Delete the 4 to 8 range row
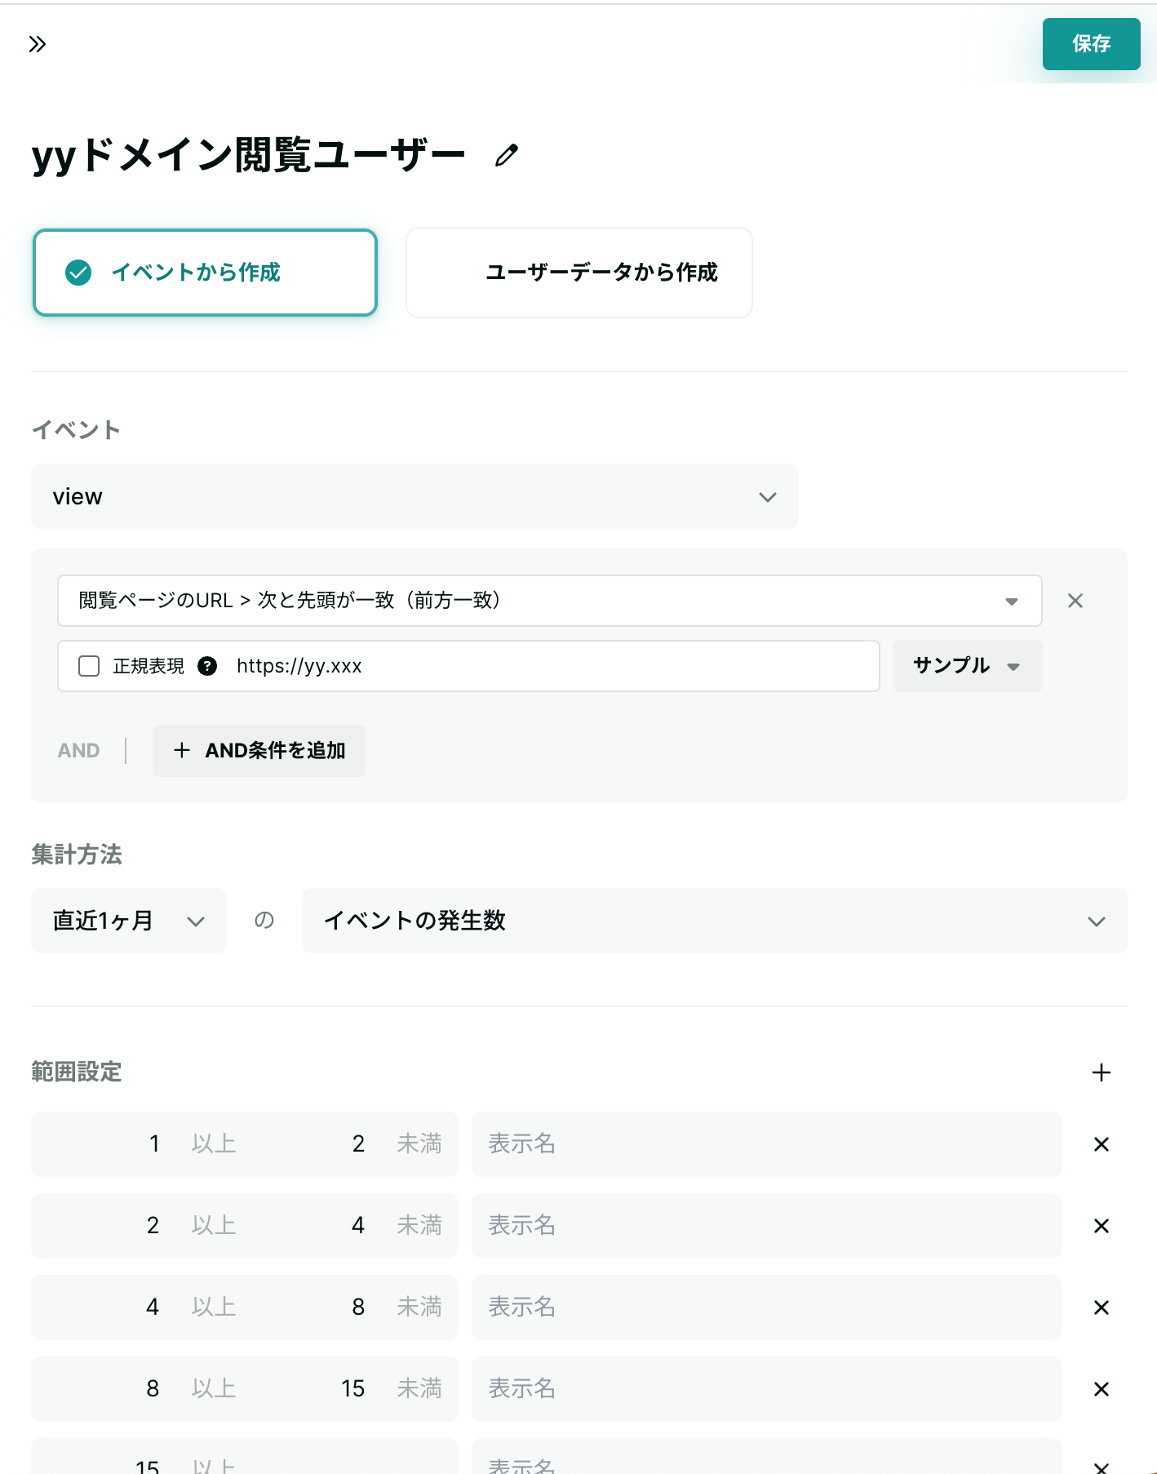Image resolution: width=1157 pixels, height=1474 pixels. (x=1102, y=1308)
